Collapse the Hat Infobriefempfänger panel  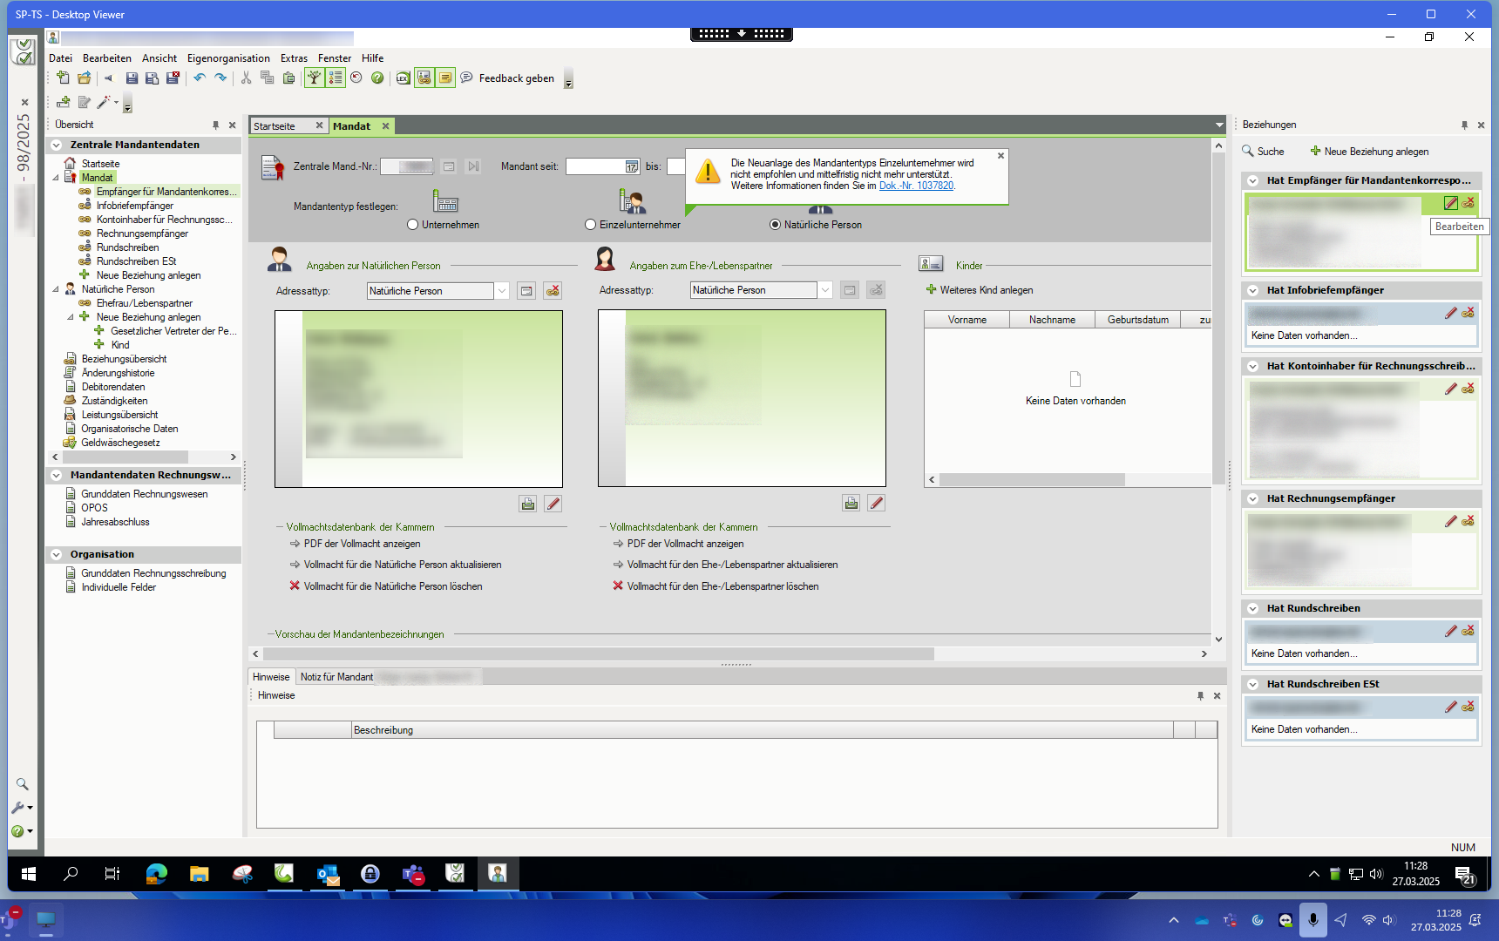[x=1252, y=291]
